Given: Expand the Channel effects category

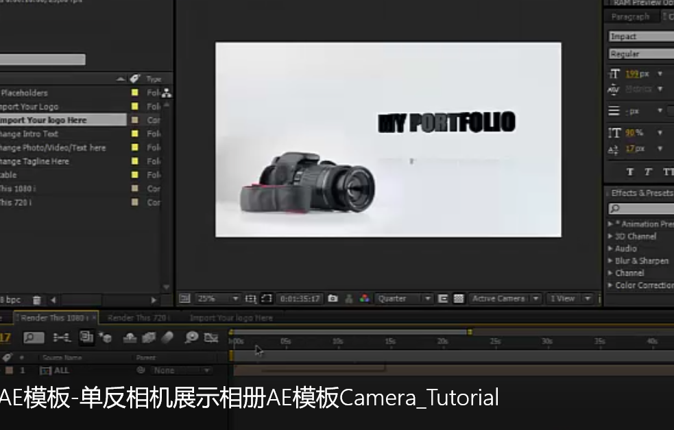Looking at the screenshot, I should (x=610, y=273).
